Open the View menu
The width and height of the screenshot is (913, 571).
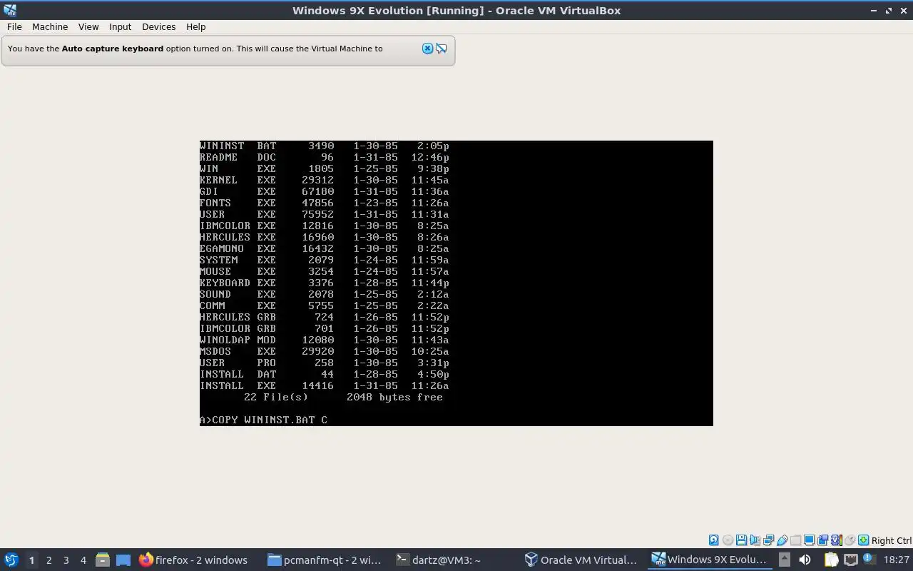(88, 26)
